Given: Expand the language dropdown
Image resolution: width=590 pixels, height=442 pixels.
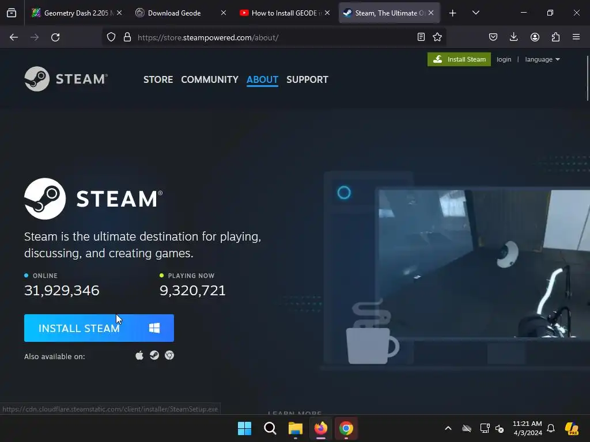Looking at the screenshot, I should (x=542, y=59).
